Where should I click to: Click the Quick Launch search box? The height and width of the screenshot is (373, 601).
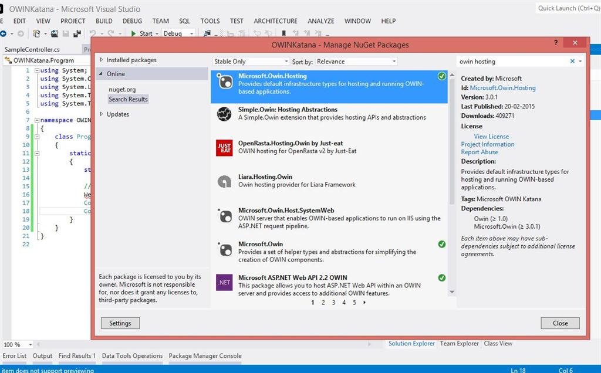(568, 8)
